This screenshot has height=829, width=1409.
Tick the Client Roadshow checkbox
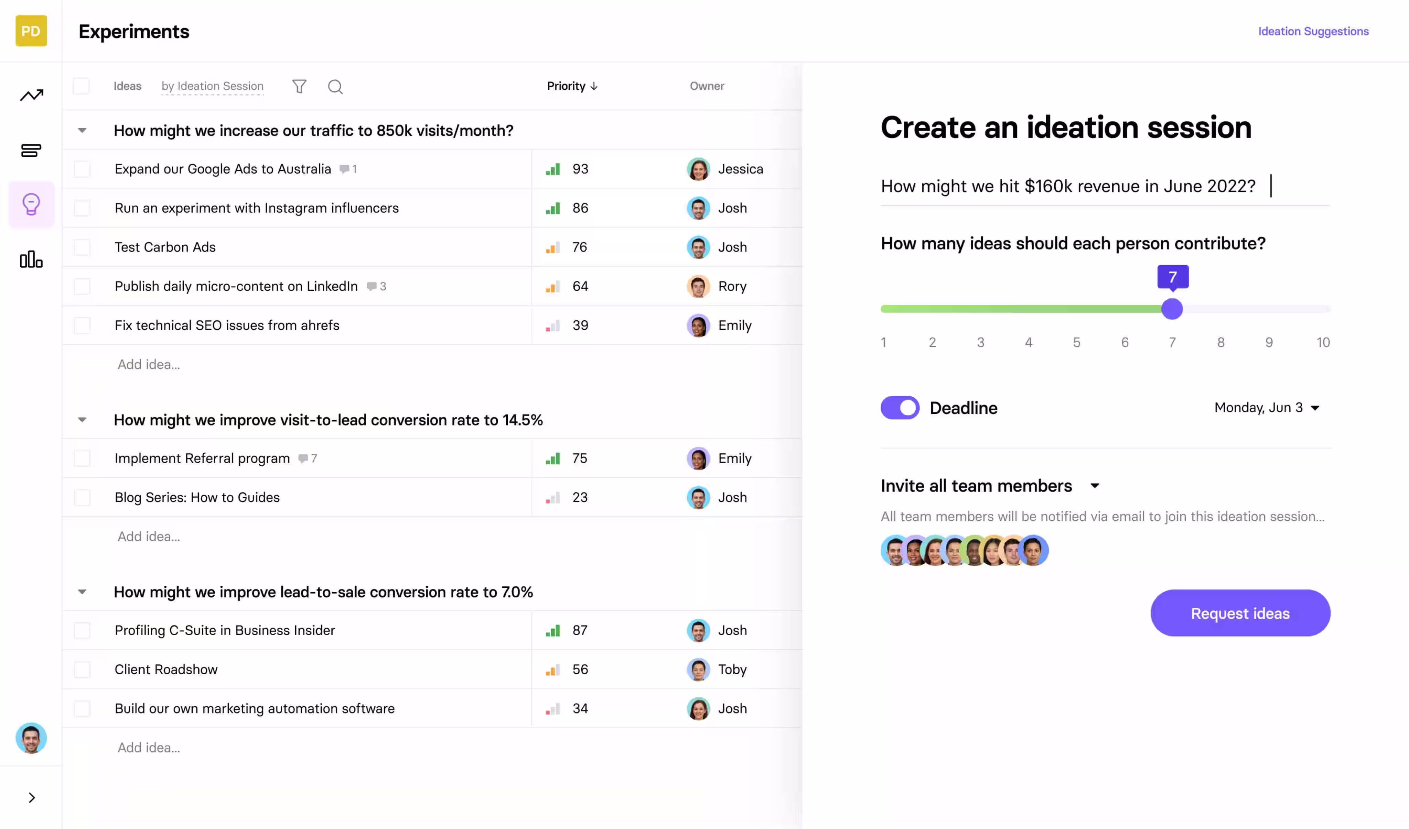coord(82,670)
